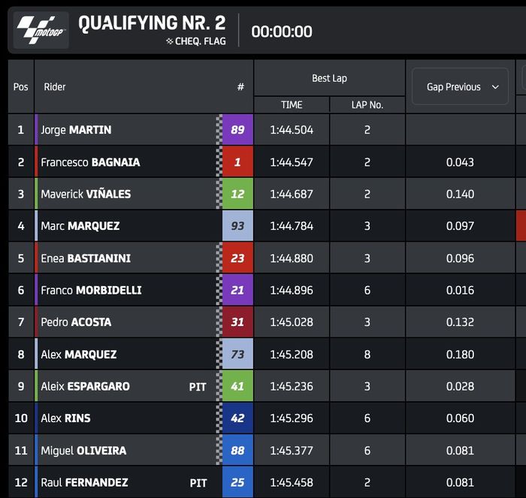
Task: Click Jorge Martin's number 89 badge
Action: 237,130
